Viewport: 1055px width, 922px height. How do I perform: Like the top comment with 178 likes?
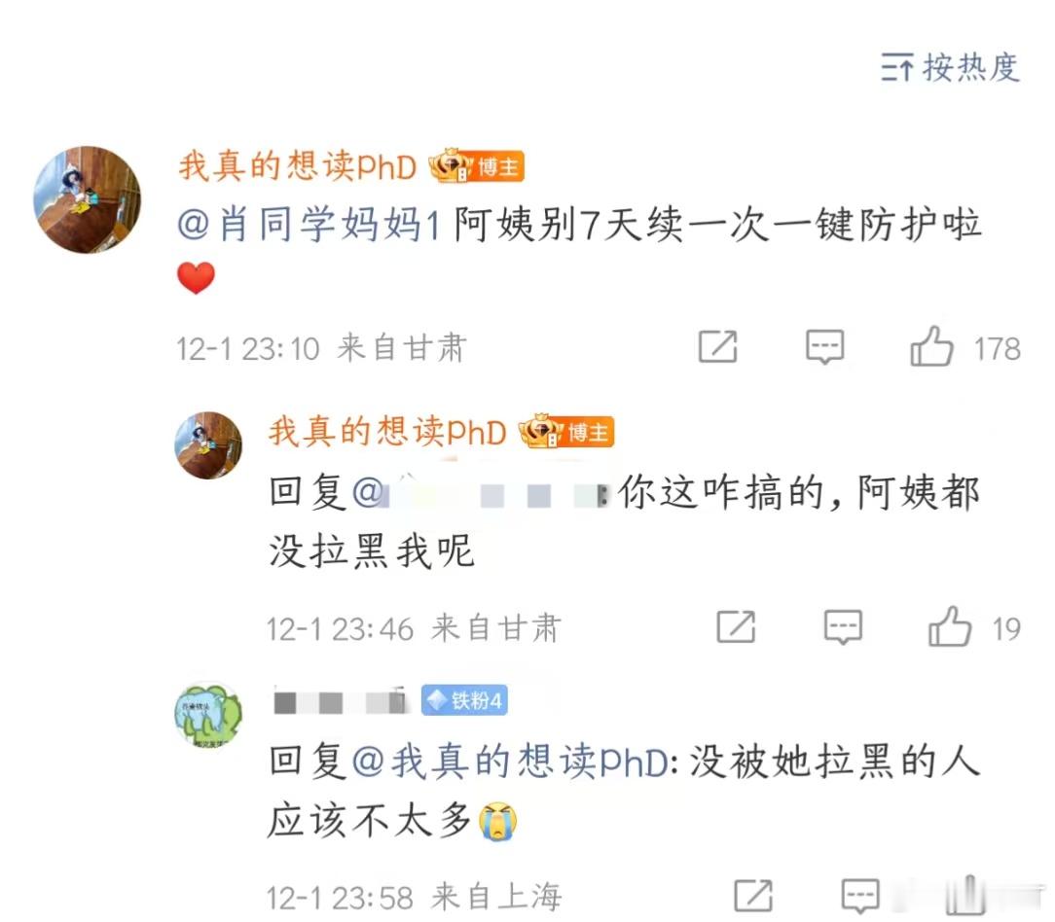931,347
